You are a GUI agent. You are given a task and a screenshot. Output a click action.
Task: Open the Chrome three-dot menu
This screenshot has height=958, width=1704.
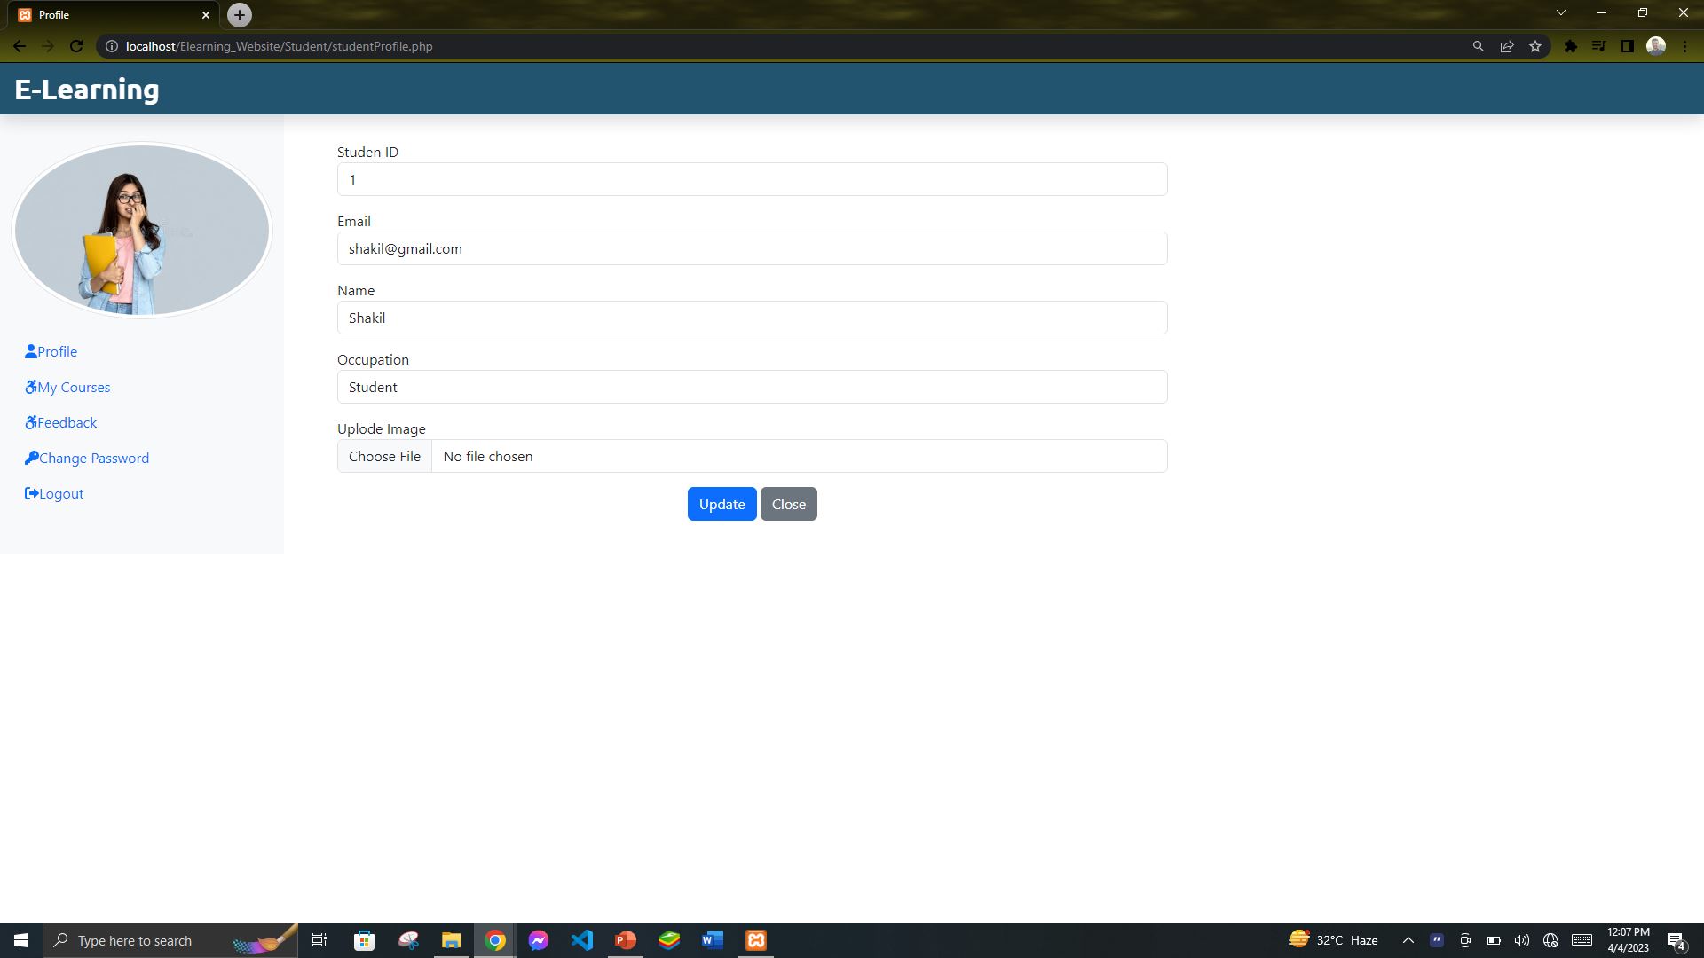1685,45
